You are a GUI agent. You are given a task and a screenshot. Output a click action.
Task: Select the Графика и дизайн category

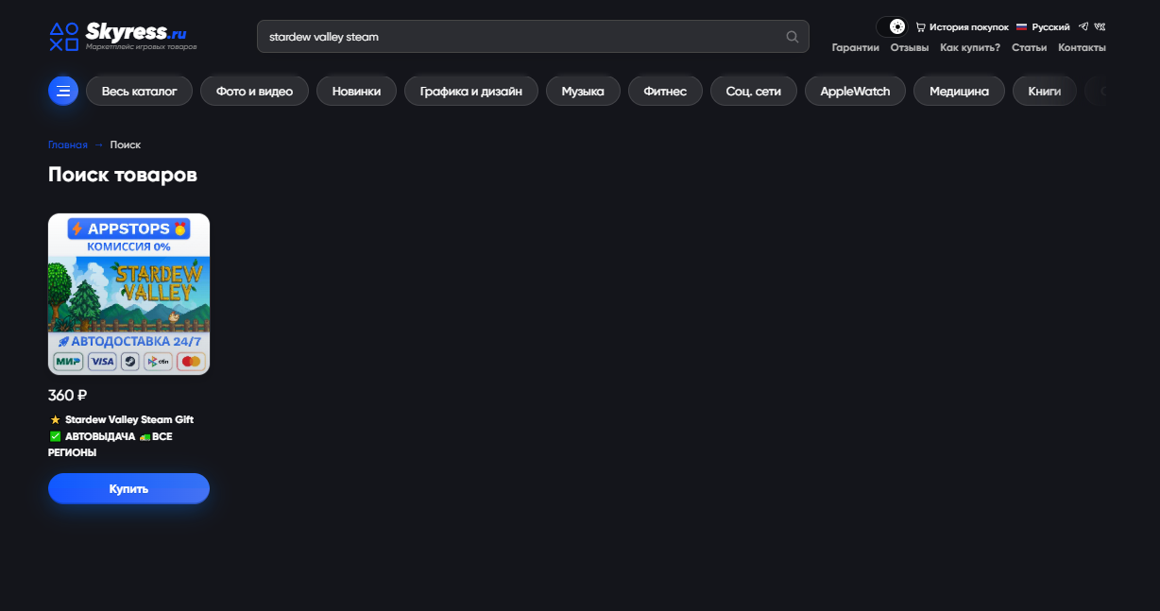[x=471, y=92]
